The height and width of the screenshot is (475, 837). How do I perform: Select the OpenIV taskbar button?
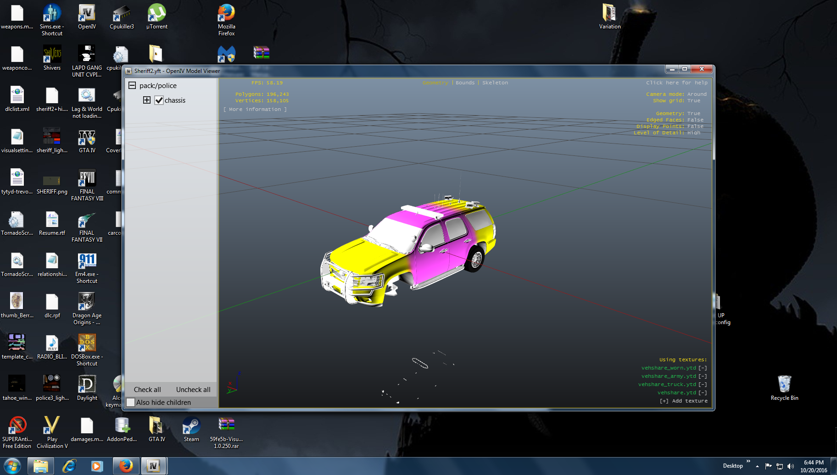[154, 466]
